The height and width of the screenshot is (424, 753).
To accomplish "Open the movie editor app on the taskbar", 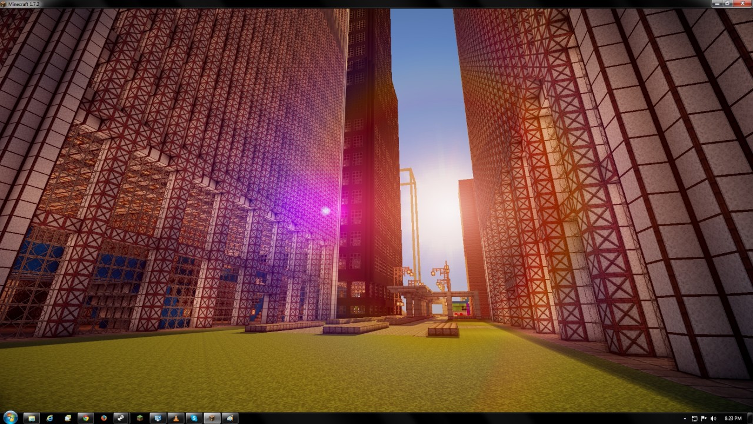I will click(229, 418).
